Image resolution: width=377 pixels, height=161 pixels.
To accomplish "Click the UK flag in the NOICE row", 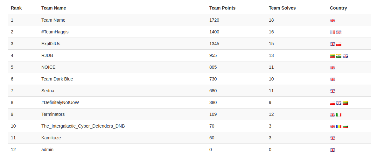I will [x=332, y=67].
